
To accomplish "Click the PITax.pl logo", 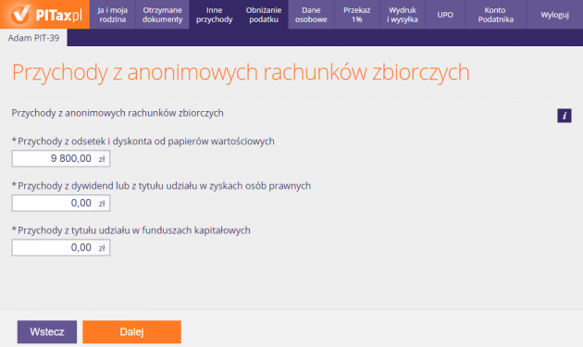I will [x=45, y=15].
